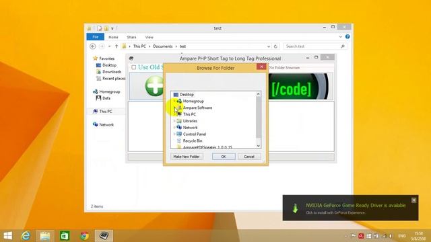Click Cancel in Browse For Folder dialog

click(248, 157)
